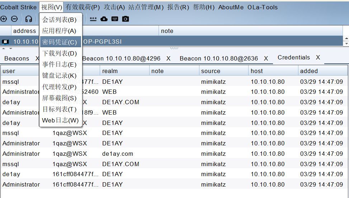The image size is (349, 198).
Task: Switch to Beacon 10.10.10.80@4296 tab
Action: click(x=121, y=58)
